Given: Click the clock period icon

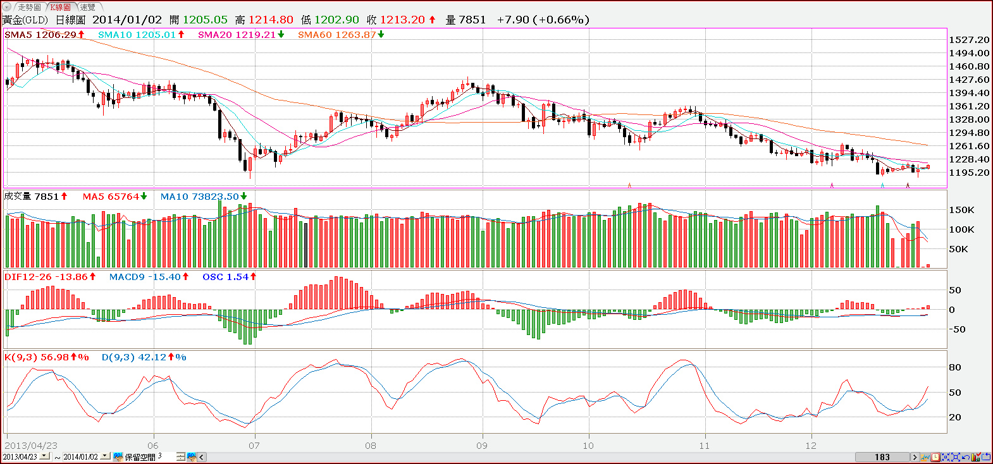Looking at the screenshot, I should tap(935, 457).
